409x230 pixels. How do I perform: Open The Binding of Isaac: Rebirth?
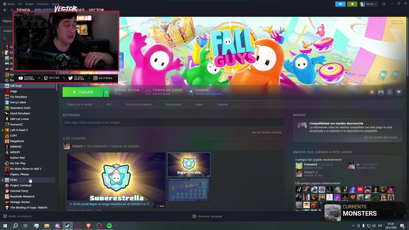click(28, 207)
